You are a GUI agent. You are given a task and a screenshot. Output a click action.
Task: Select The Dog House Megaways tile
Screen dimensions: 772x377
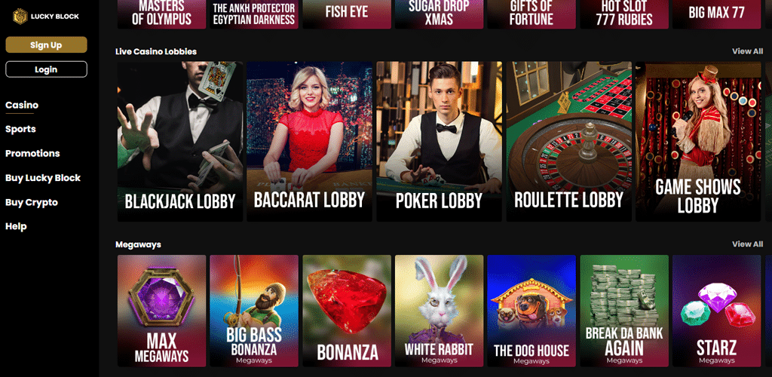tap(532, 311)
